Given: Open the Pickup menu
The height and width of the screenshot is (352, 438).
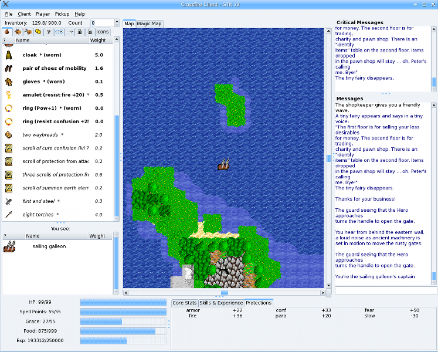Looking at the screenshot, I should [x=62, y=13].
